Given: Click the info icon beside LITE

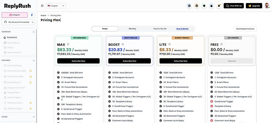Looking at the screenshot, I should (169, 44).
